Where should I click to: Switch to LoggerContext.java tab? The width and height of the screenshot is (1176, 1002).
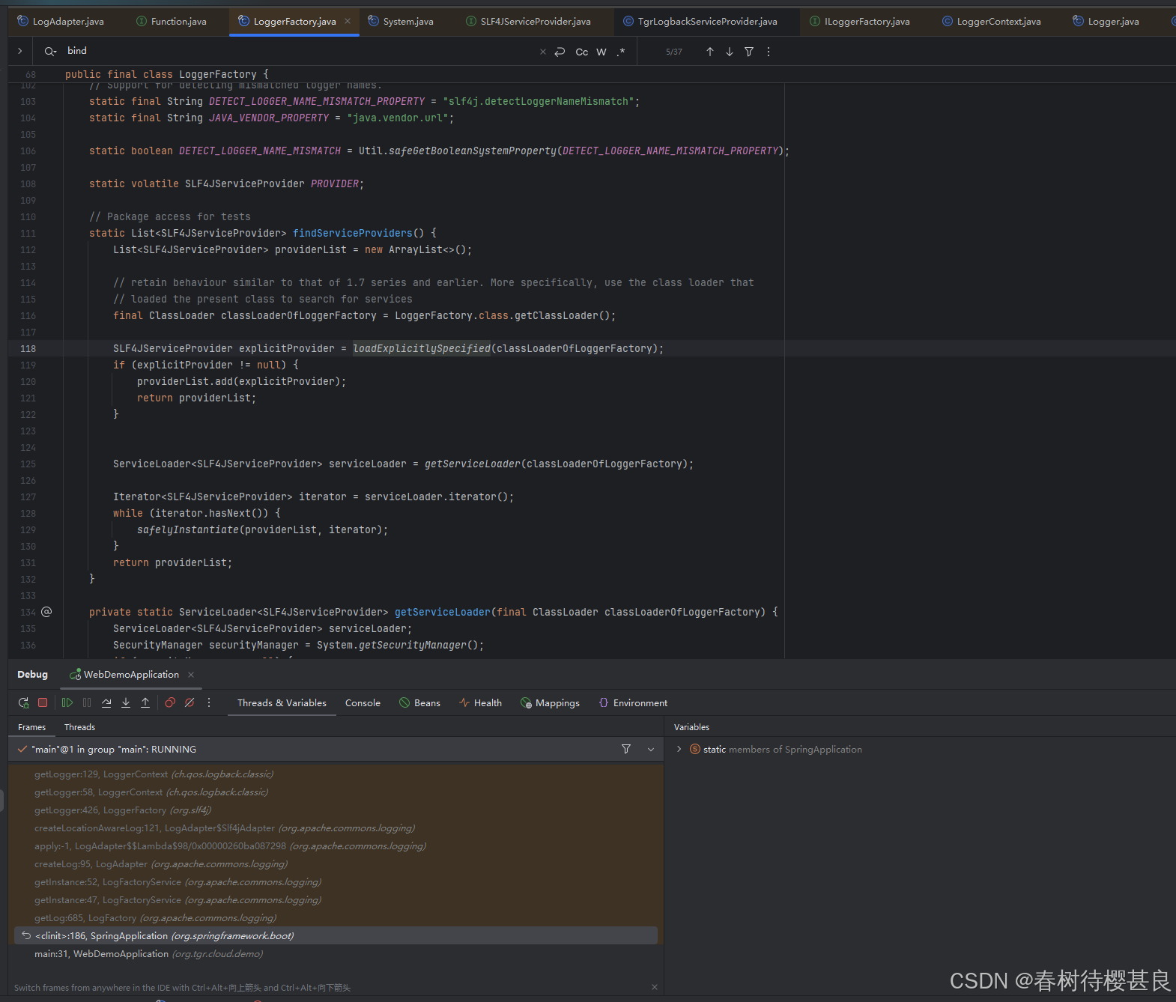coord(992,22)
